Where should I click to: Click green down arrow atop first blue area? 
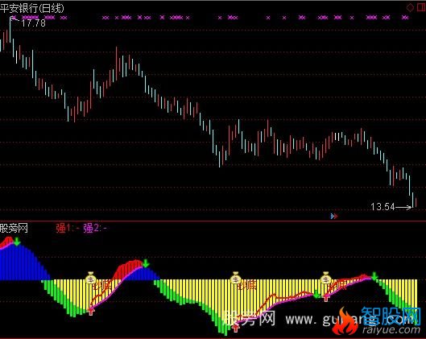point(17,242)
